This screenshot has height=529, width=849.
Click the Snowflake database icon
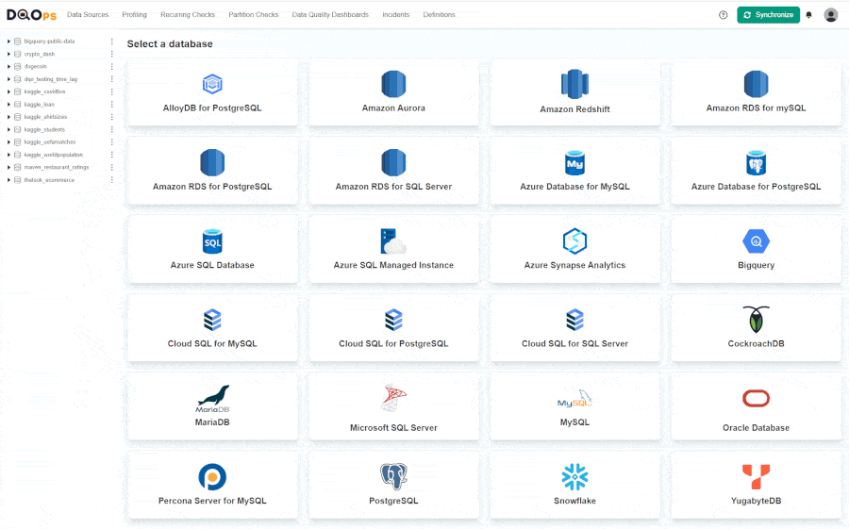click(x=574, y=476)
